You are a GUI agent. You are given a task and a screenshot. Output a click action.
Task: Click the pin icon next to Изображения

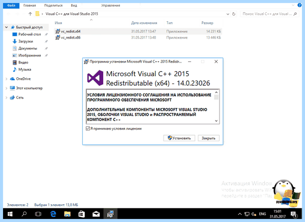[46, 55]
